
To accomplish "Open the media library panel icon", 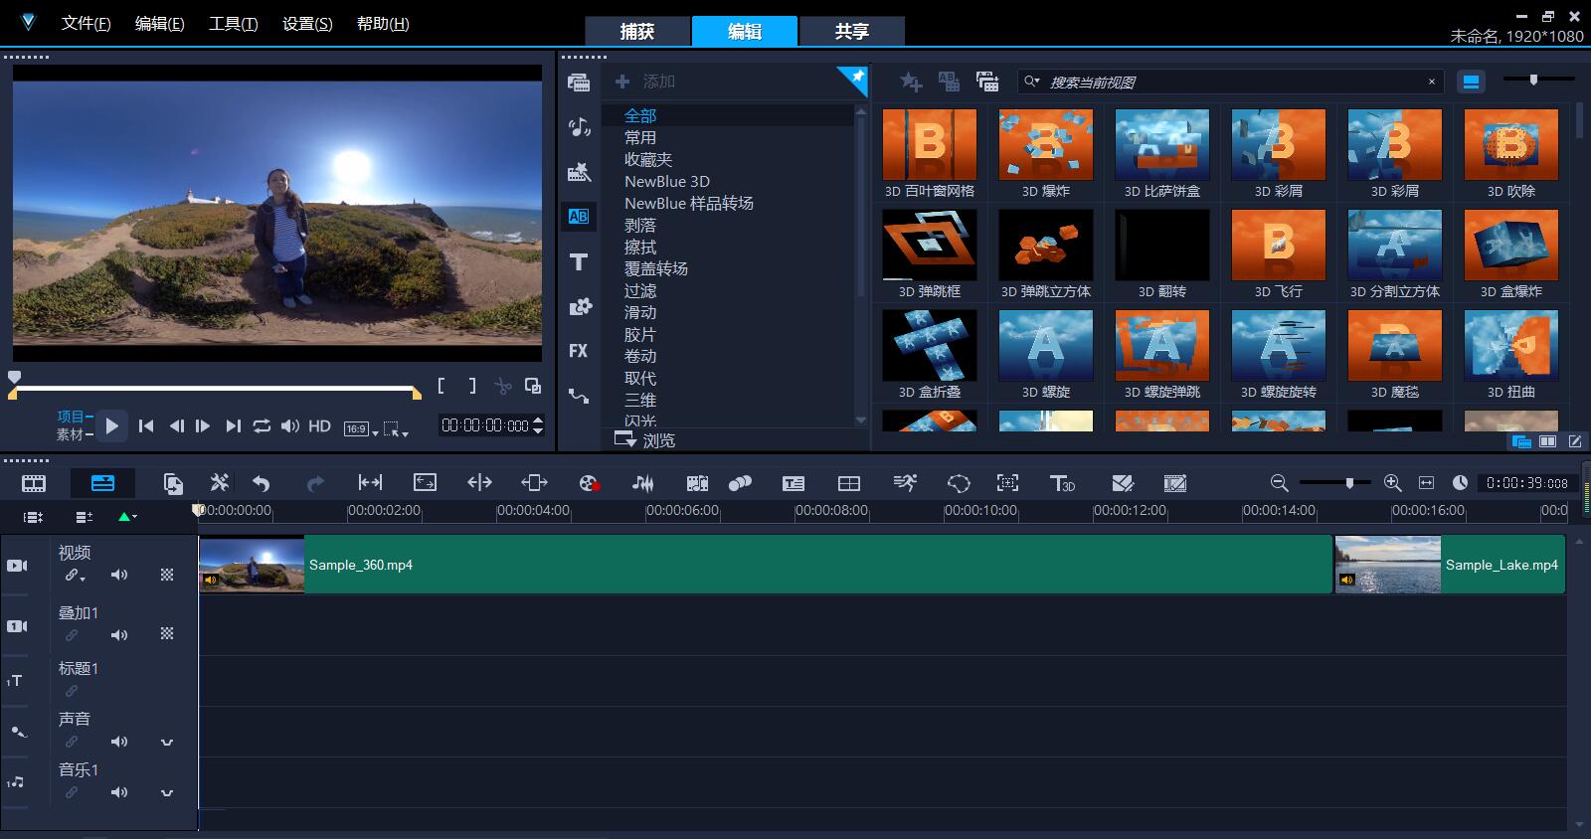I will coord(579,82).
